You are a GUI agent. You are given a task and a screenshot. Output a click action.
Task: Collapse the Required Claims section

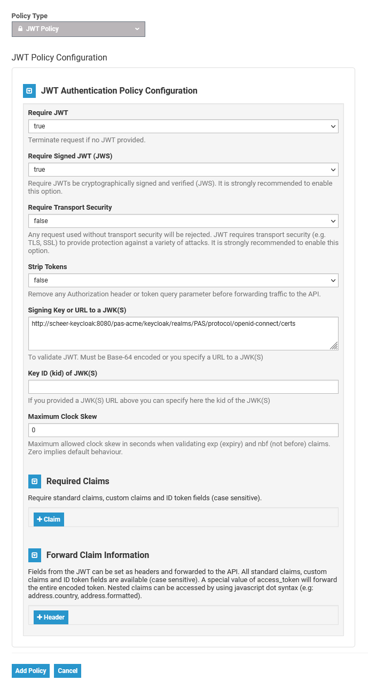click(35, 481)
